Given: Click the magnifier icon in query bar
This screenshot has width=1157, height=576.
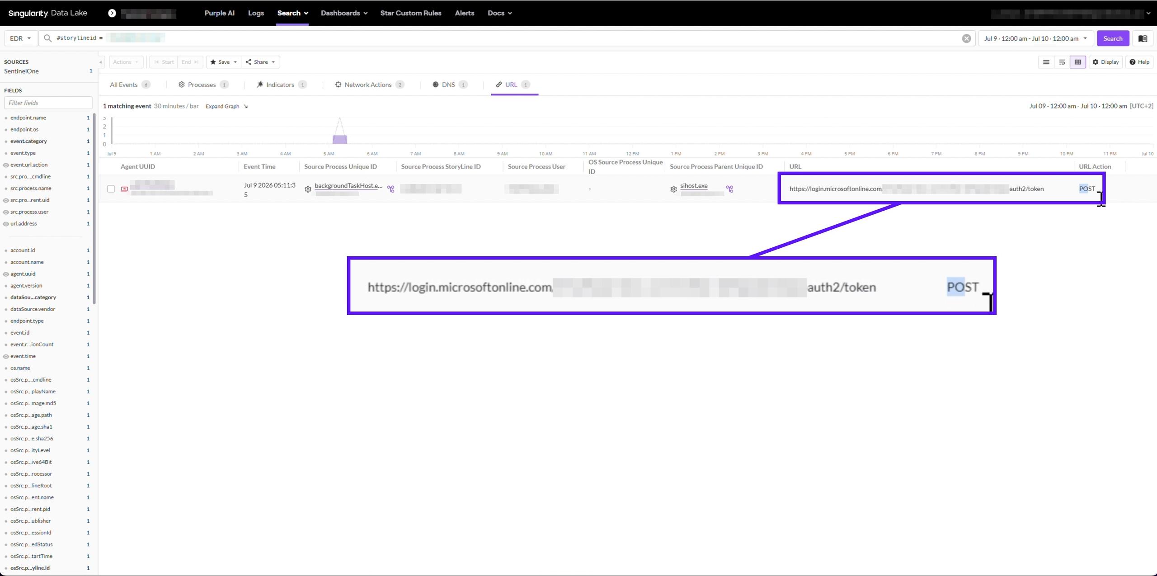Looking at the screenshot, I should coord(47,38).
